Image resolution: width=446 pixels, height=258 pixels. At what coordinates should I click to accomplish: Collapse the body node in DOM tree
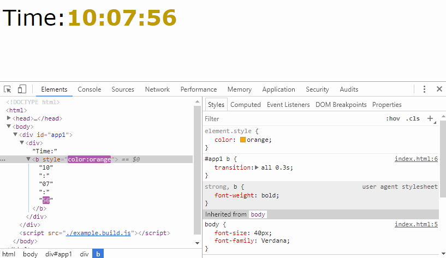coord(9,126)
